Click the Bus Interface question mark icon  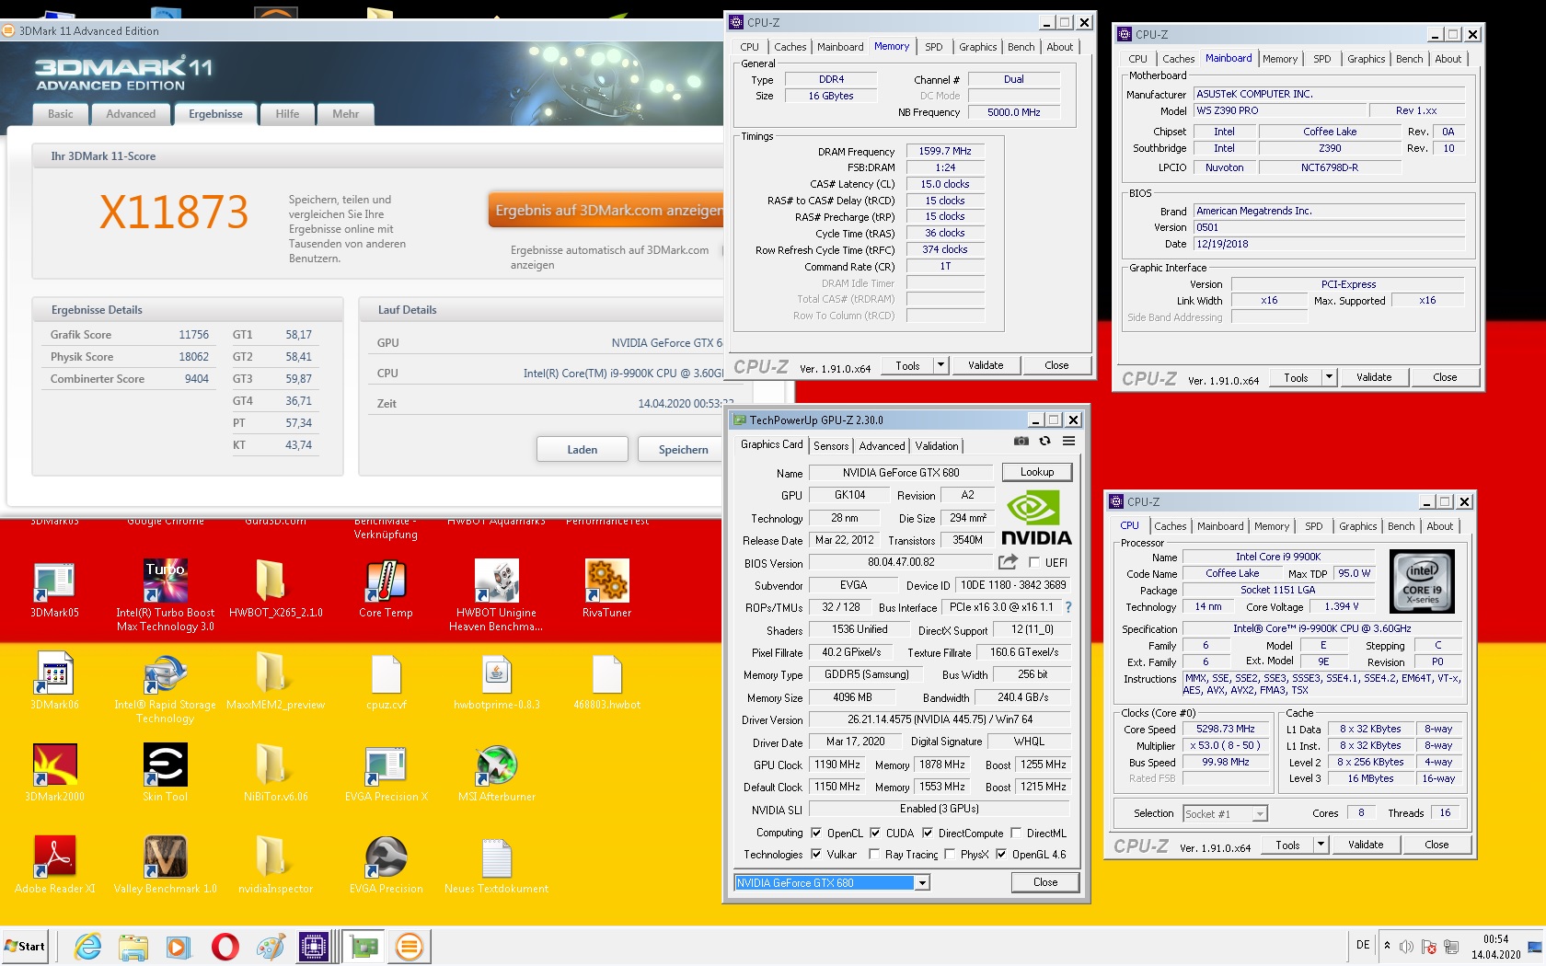[1068, 607]
